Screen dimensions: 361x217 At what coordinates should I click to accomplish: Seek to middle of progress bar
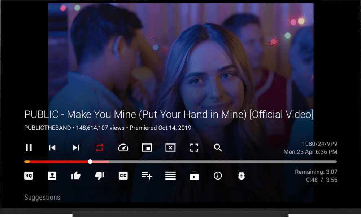pos(180,161)
